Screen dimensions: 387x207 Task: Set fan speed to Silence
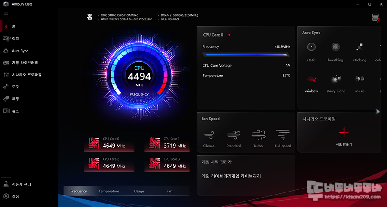click(209, 138)
